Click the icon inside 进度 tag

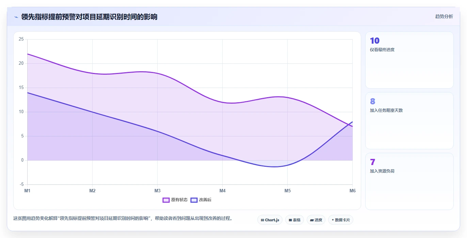coord(312,220)
